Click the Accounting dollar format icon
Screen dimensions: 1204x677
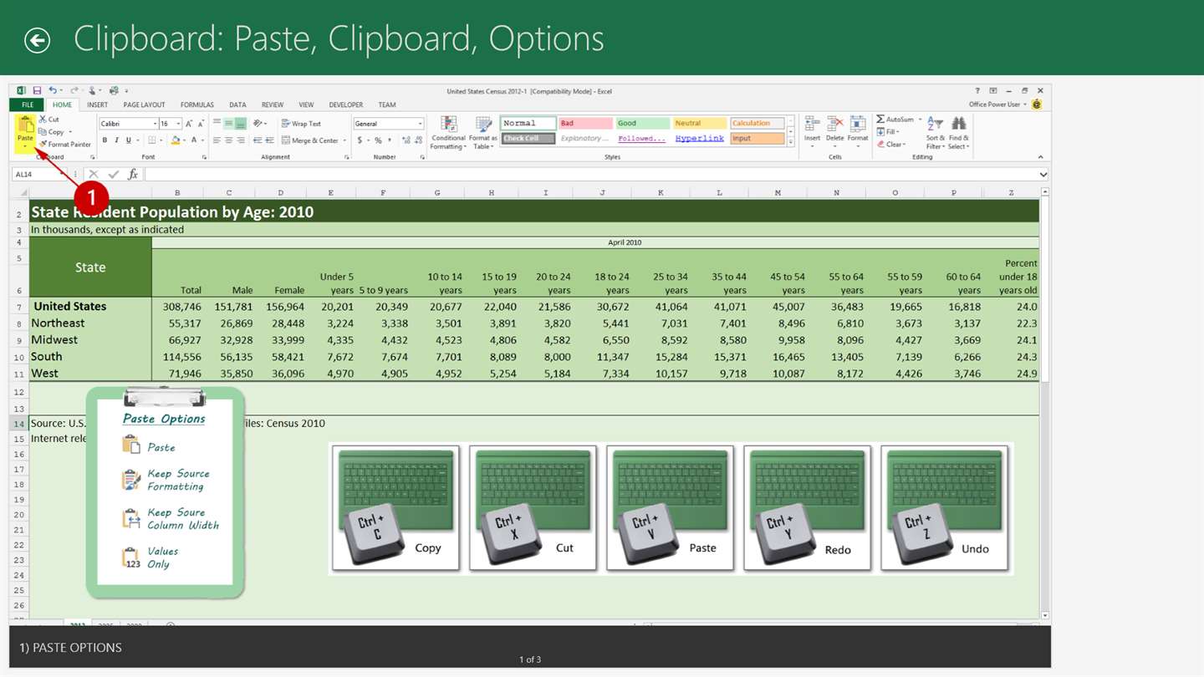pos(360,140)
